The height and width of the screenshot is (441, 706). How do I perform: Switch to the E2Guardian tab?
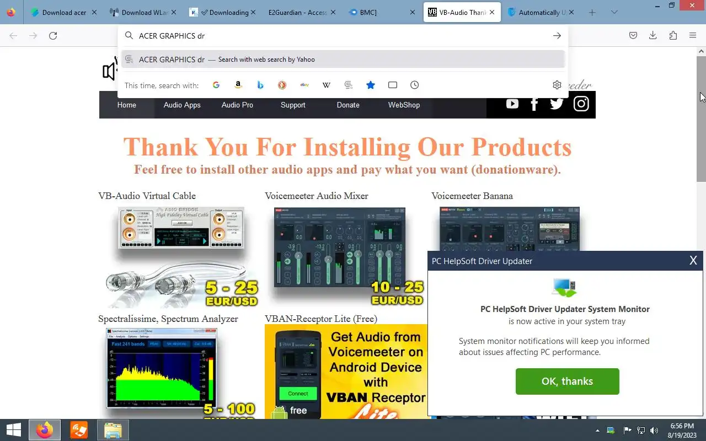pyautogui.click(x=302, y=12)
